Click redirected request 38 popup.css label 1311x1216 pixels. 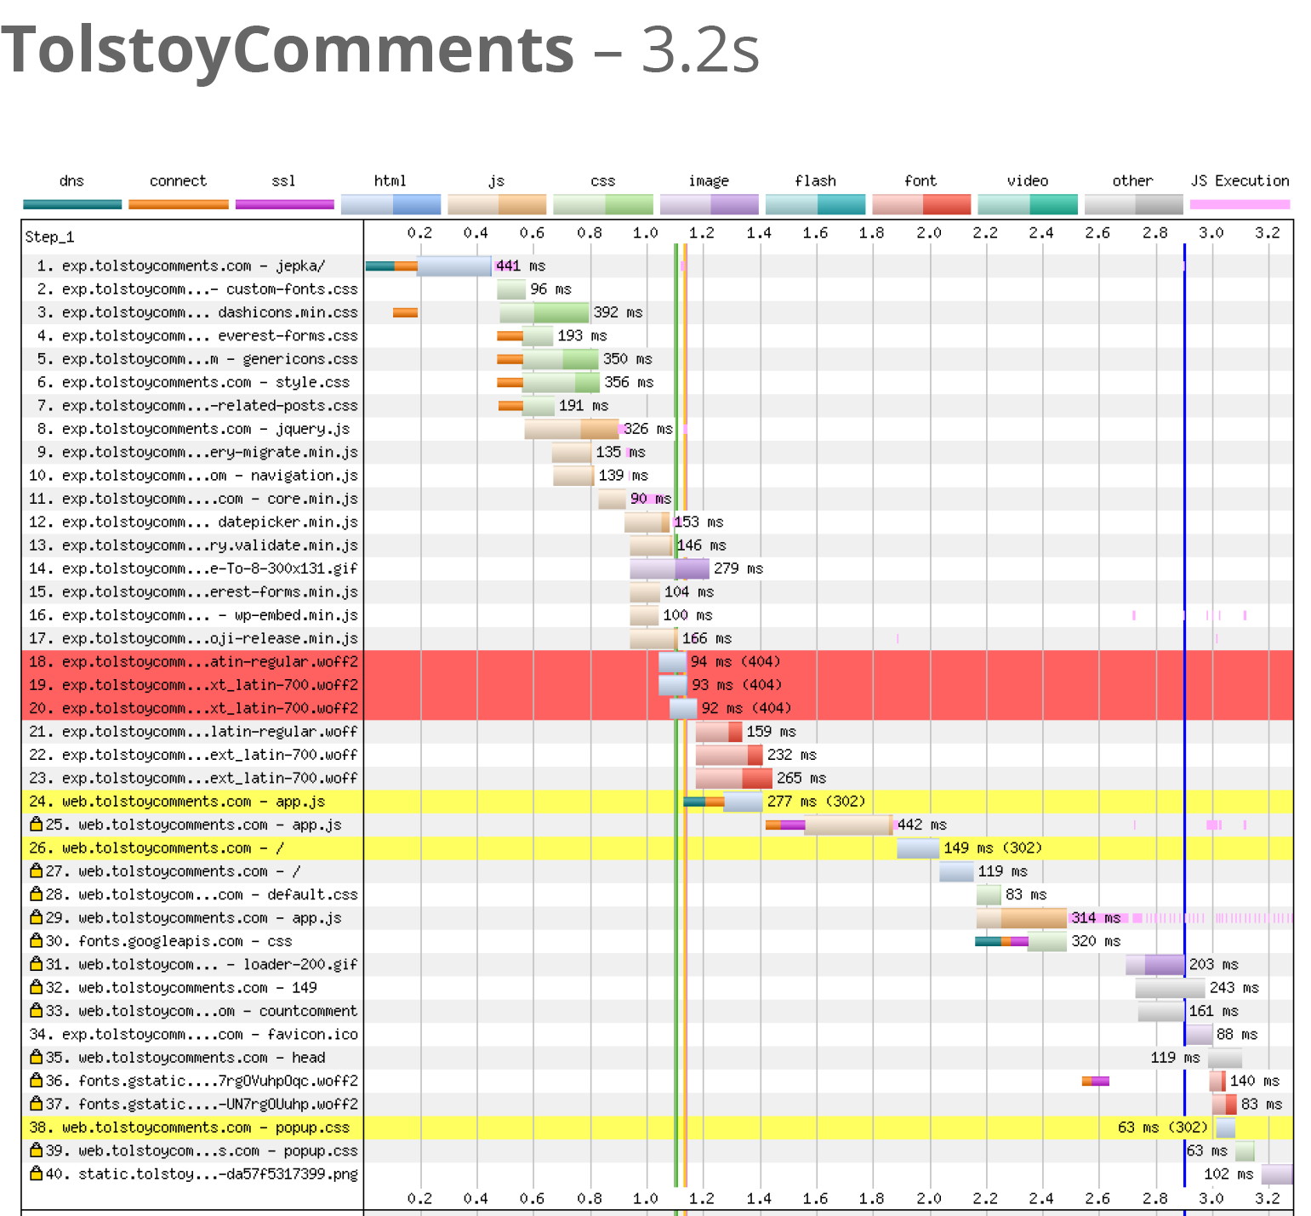pos(189,1127)
